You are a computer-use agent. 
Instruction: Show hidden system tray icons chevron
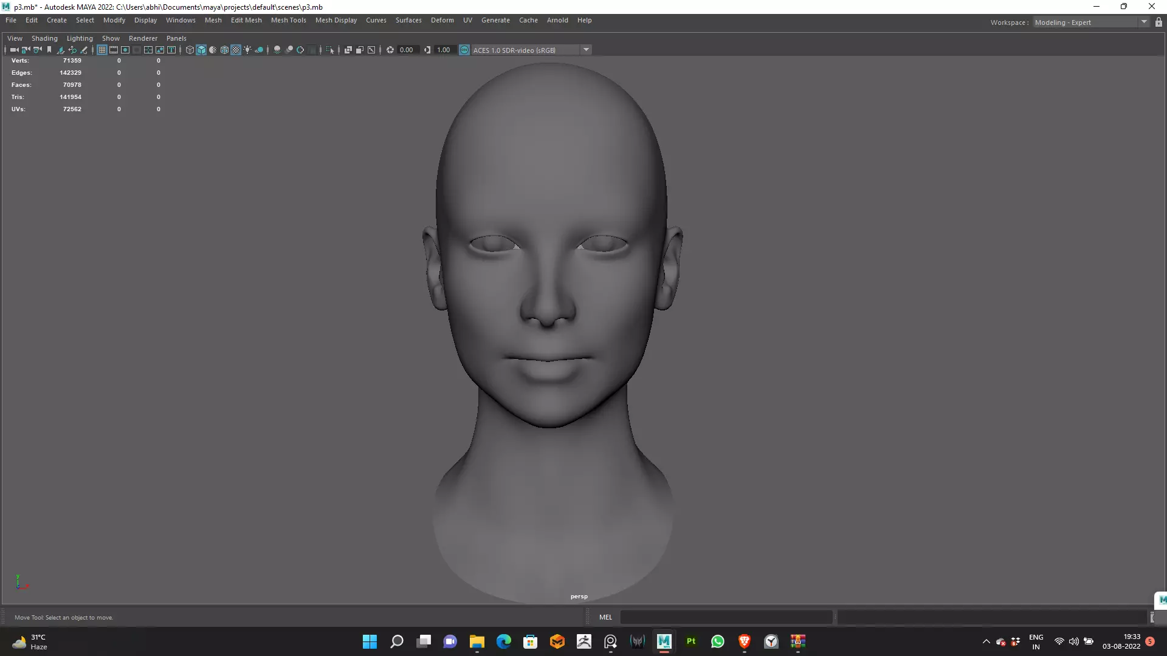(x=986, y=641)
